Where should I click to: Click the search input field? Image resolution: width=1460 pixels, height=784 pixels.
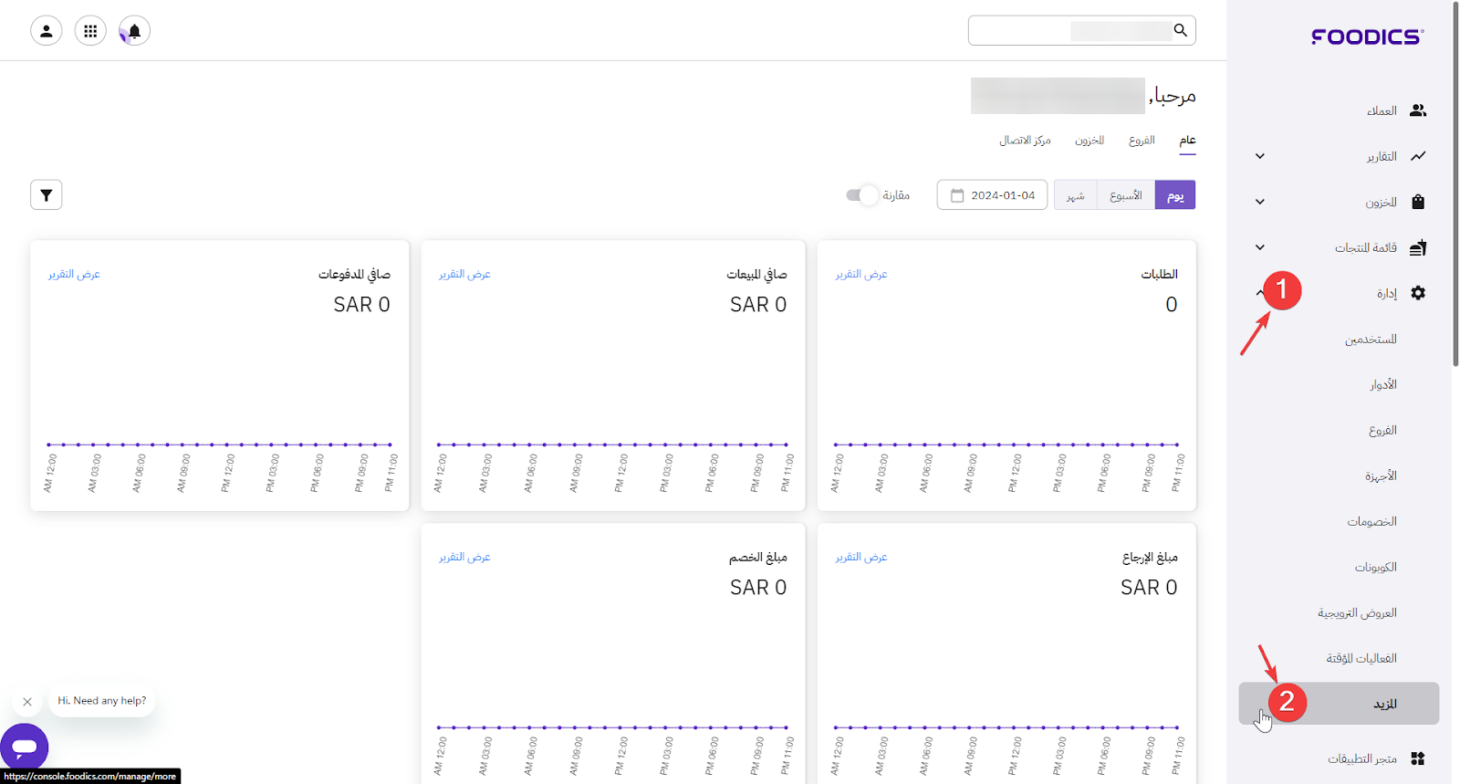[x=1082, y=30]
